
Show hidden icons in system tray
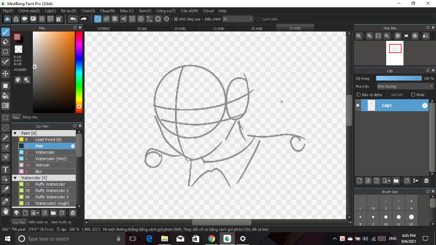click(x=335, y=239)
